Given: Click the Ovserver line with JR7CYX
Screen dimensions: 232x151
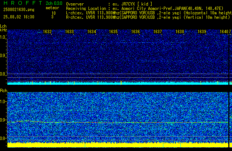Looking at the screenshot, I should coord(109,4).
